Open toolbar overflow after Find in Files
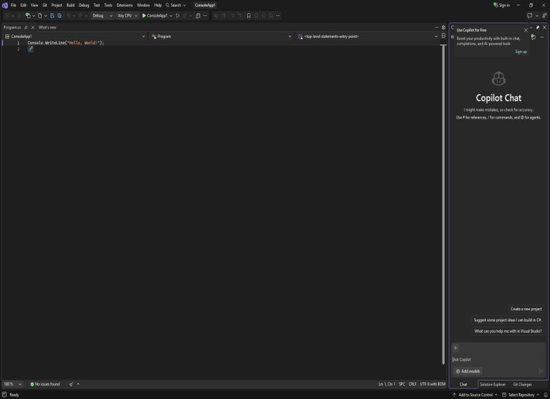 pyautogui.click(x=205, y=15)
